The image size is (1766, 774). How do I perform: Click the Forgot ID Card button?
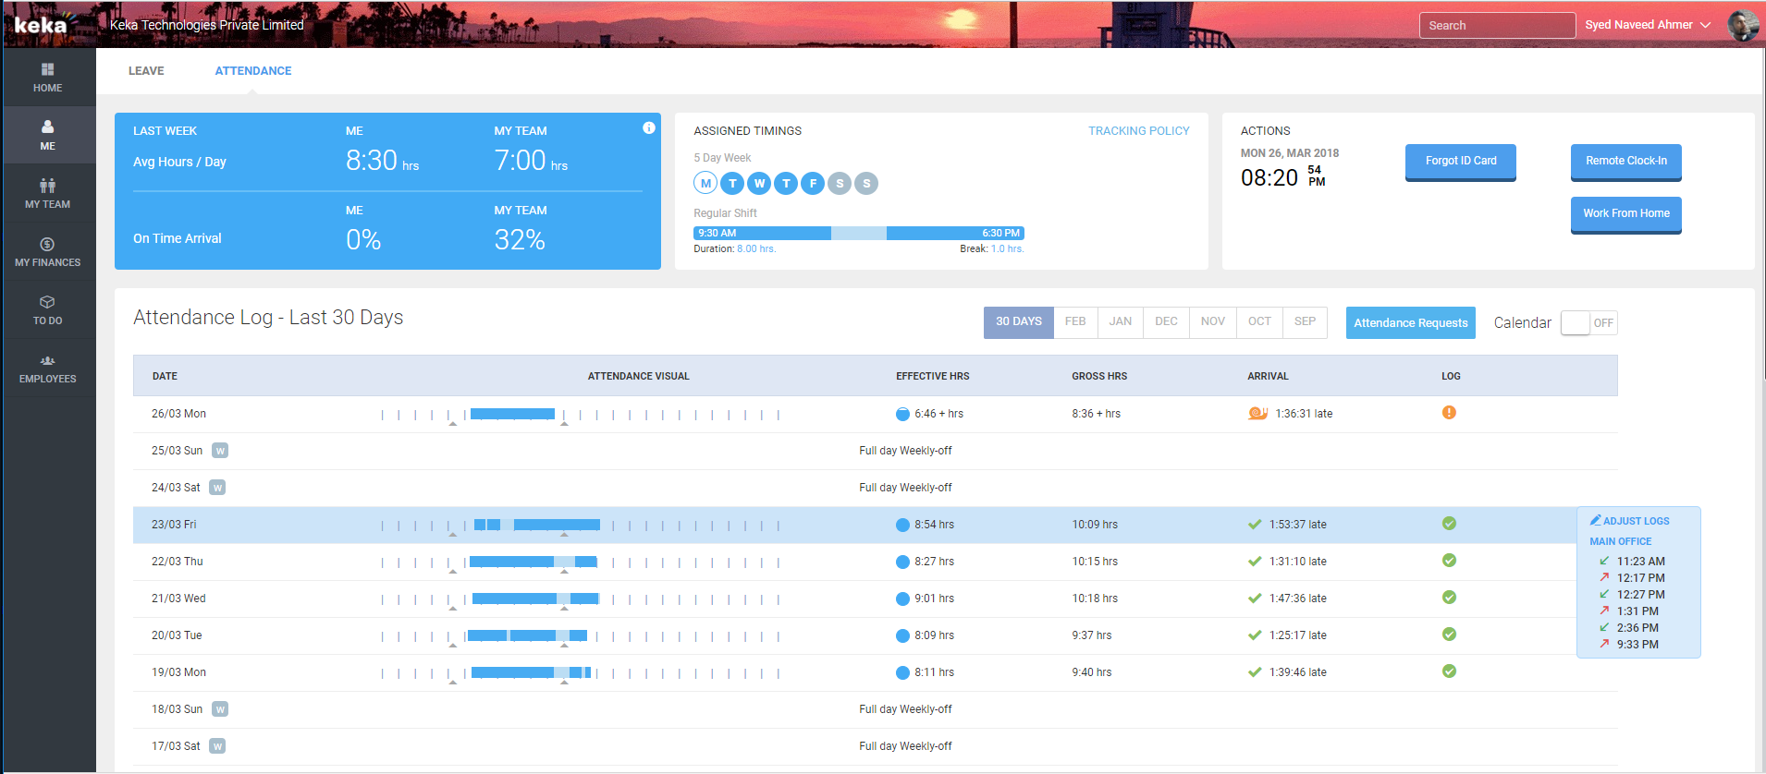point(1461,162)
